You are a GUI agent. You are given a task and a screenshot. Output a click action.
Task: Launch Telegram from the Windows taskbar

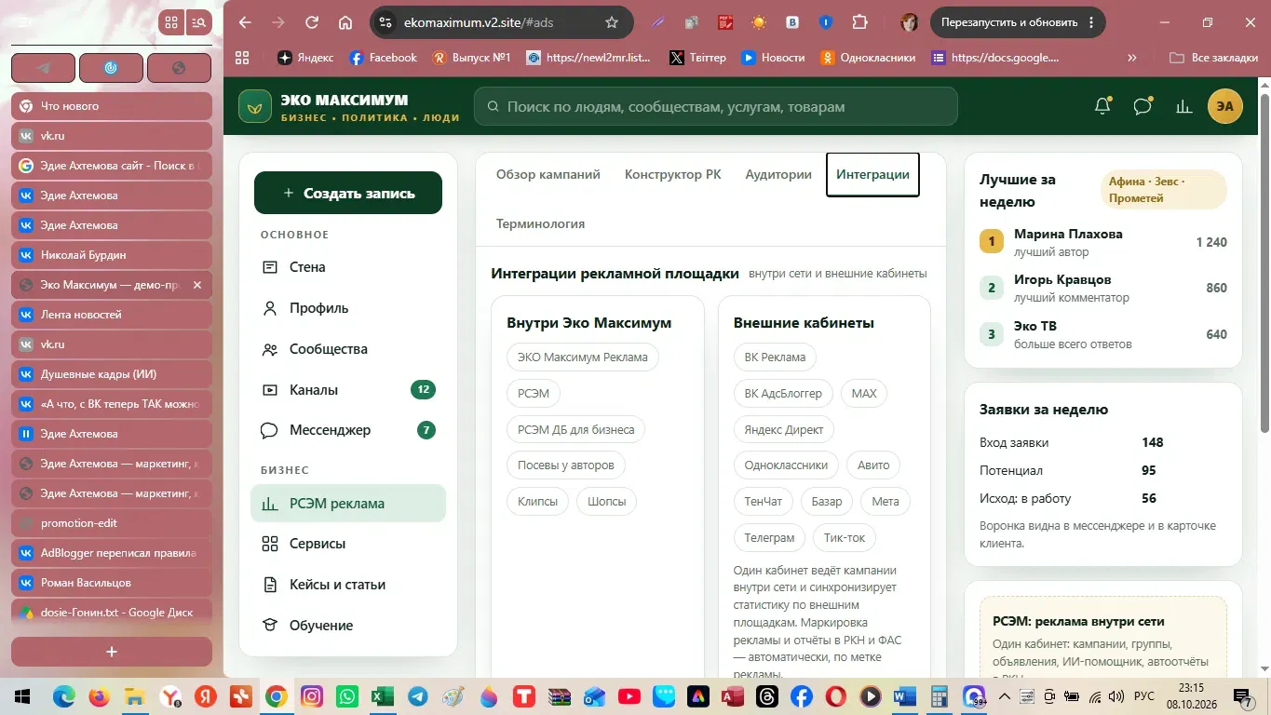(418, 696)
